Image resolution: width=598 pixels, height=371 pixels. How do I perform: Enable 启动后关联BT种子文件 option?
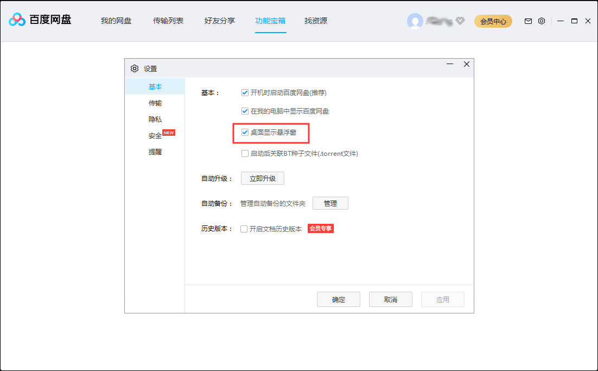pyautogui.click(x=245, y=153)
